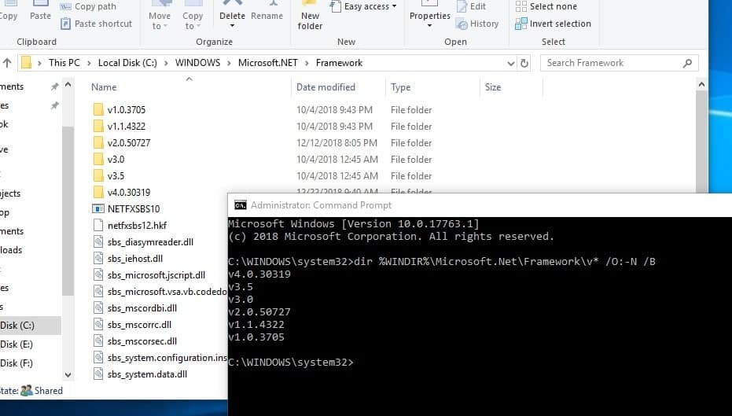Viewport: 732px width, 416px height.
Task: Open the Properties dropdown arrow
Action: click(429, 26)
